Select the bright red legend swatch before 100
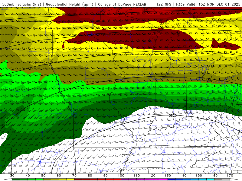This screenshot has width=242, height=181. pos(117,179)
